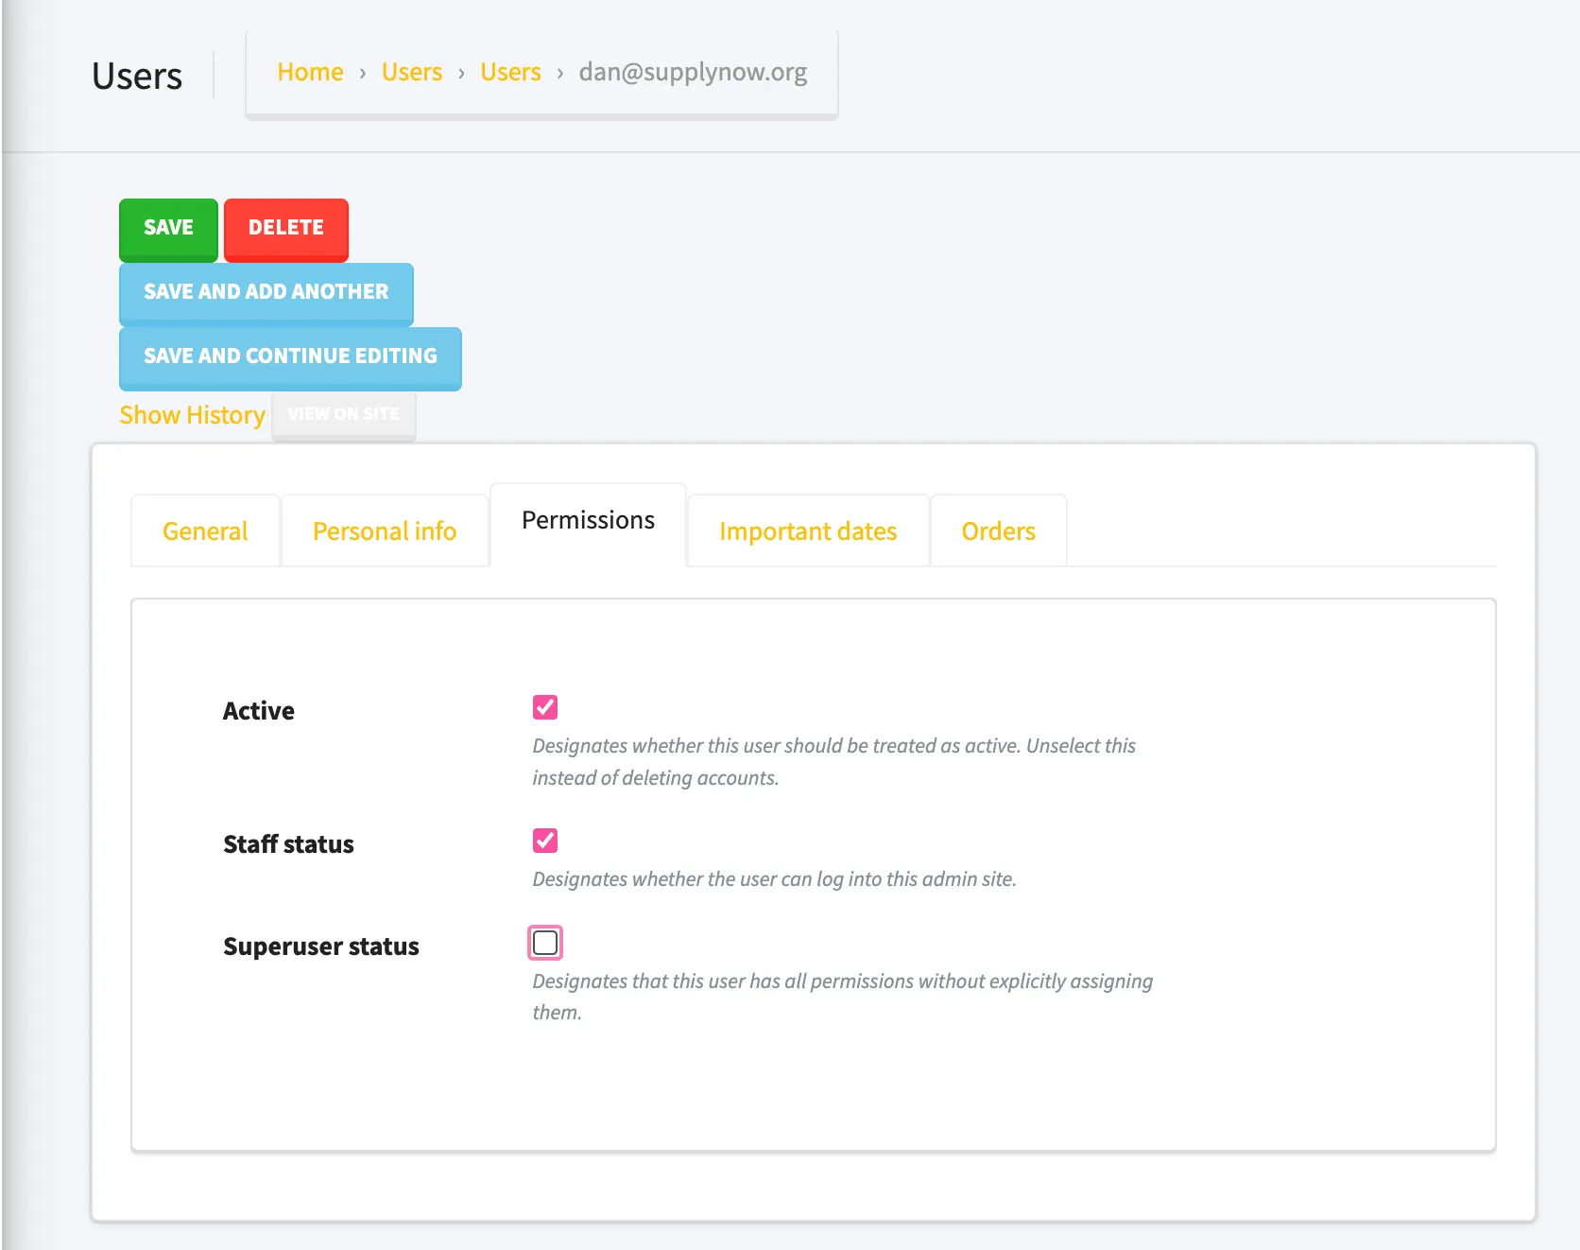Open first Users breadcrumb link
Screen dimensions: 1580x1250
coord(411,72)
